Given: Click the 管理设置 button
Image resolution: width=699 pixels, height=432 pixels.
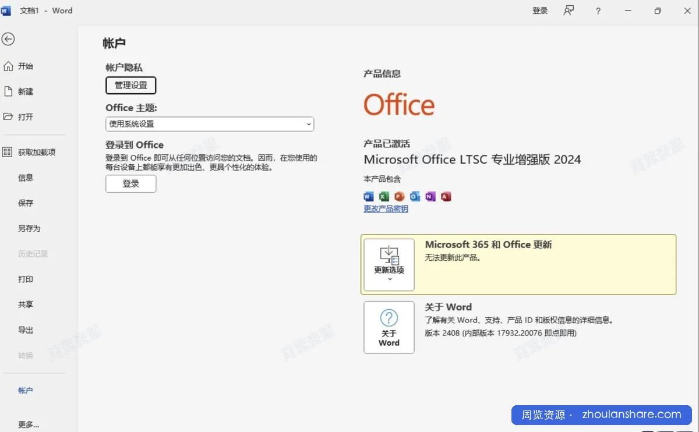Looking at the screenshot, I should 131,85.
